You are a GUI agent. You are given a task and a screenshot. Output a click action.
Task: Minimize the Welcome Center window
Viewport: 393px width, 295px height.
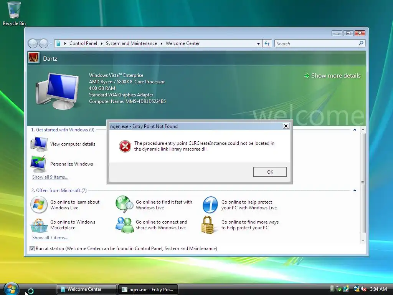click(x=337, y=33)
